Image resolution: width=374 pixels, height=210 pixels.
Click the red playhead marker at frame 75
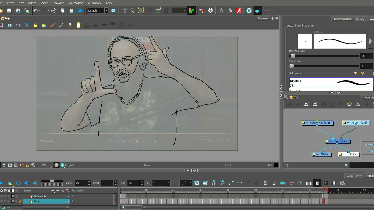click(x=323, y=190)
